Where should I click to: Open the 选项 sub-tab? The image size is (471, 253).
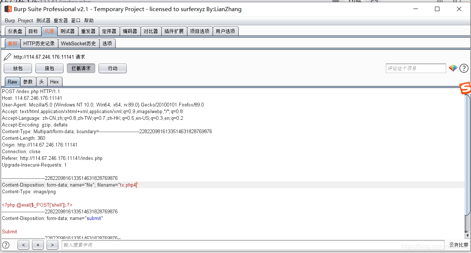pos(107,43)
